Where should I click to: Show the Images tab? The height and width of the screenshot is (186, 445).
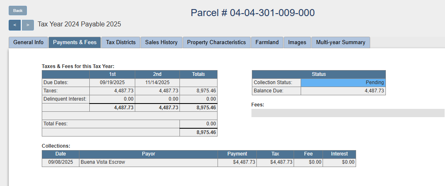(x=297, y=42)
